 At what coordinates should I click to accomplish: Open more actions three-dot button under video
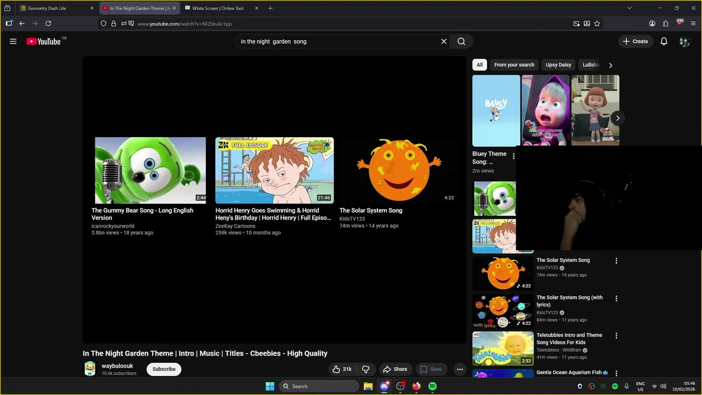(x=460, y=369)
